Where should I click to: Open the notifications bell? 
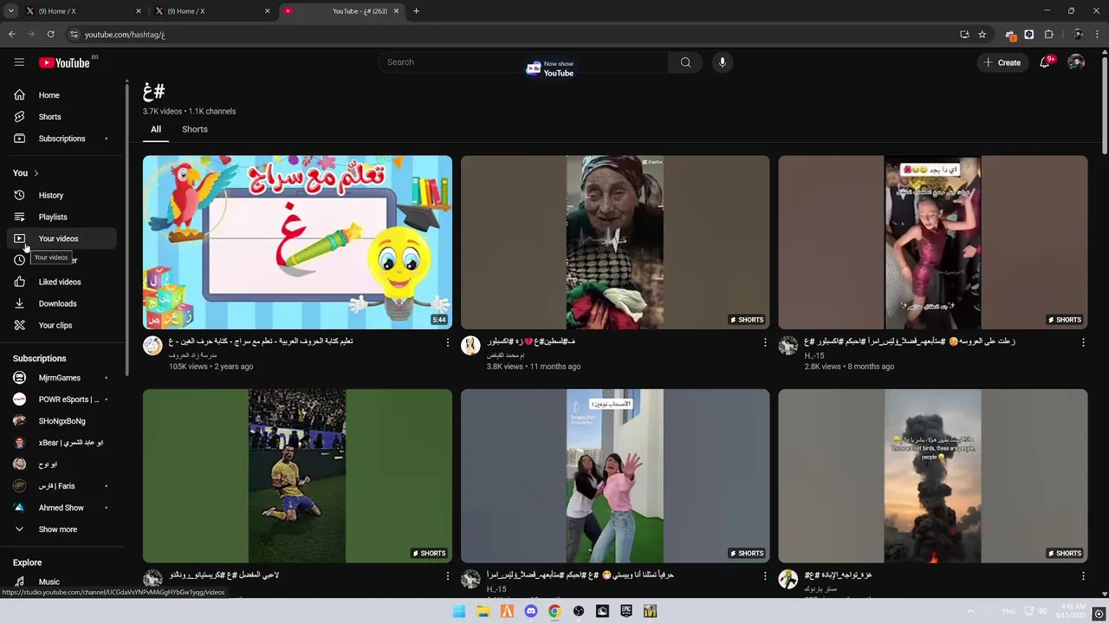1045,62
